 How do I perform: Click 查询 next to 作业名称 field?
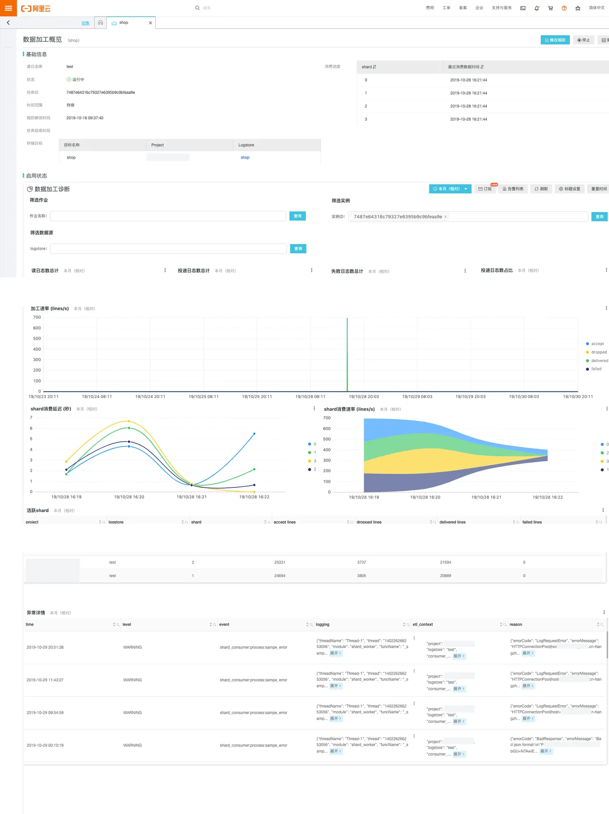[x=298, y=216]
